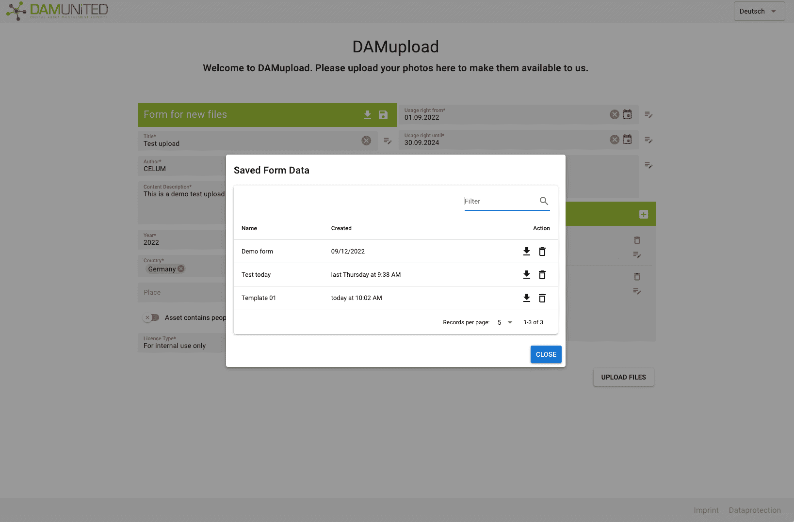Image resolution: width=794 pixels, height=522 pixels.
Task: Clear the Title field value
Action: 366,141
